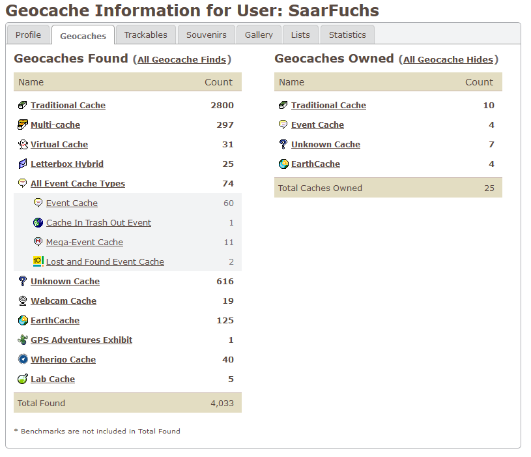
Task: Click the Lost and Found Event icon
Action: coord(38,261)
